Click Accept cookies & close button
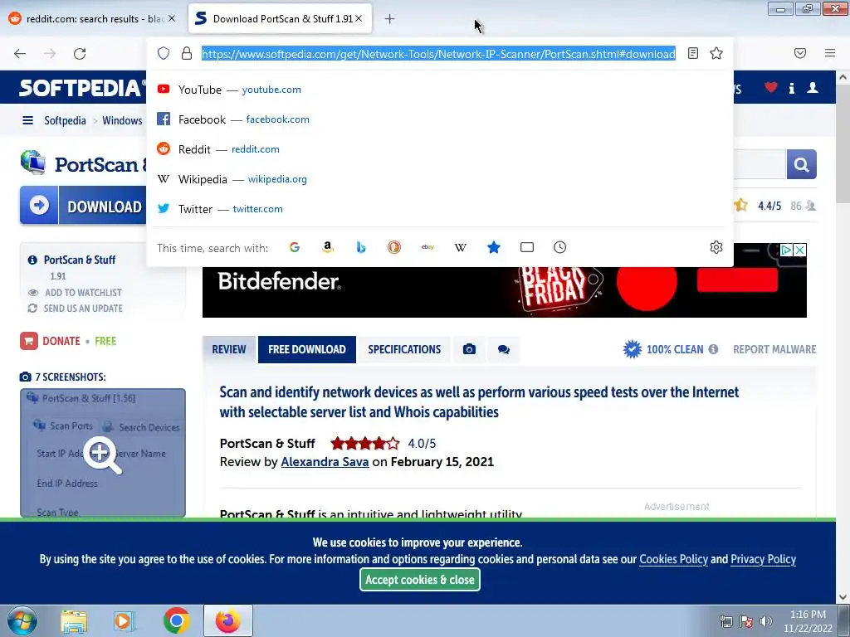850x637 pixels. (419, 580)
